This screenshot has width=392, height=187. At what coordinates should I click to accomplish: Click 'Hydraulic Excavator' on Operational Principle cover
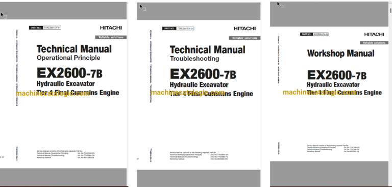(66, 83)
